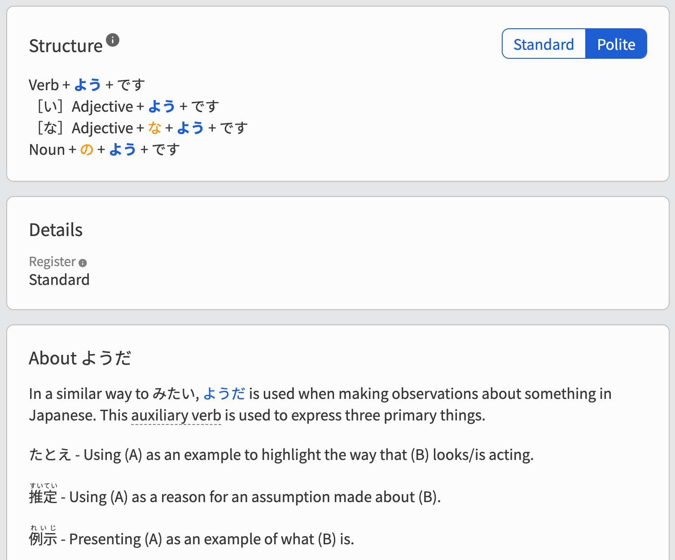The image size is (675, 560).
Task: Click the info icon next to Register
Action: 83,263
